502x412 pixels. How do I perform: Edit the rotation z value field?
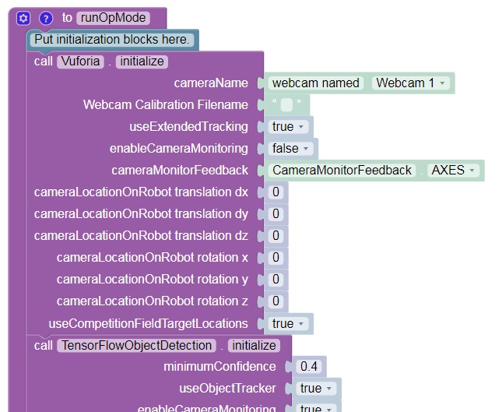tap(276, 301)
